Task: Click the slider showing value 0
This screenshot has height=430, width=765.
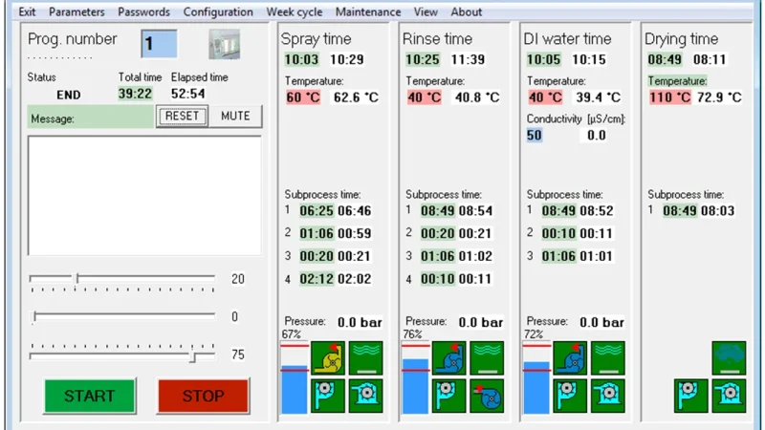Action: (122, 317)
